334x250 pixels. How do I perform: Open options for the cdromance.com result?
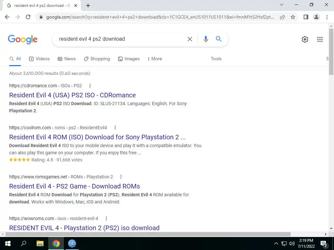[90, 86]
